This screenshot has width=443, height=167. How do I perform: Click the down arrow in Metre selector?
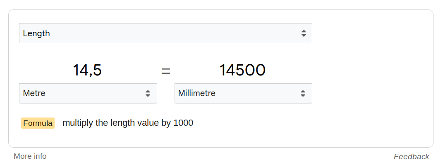tap(148, 96)
